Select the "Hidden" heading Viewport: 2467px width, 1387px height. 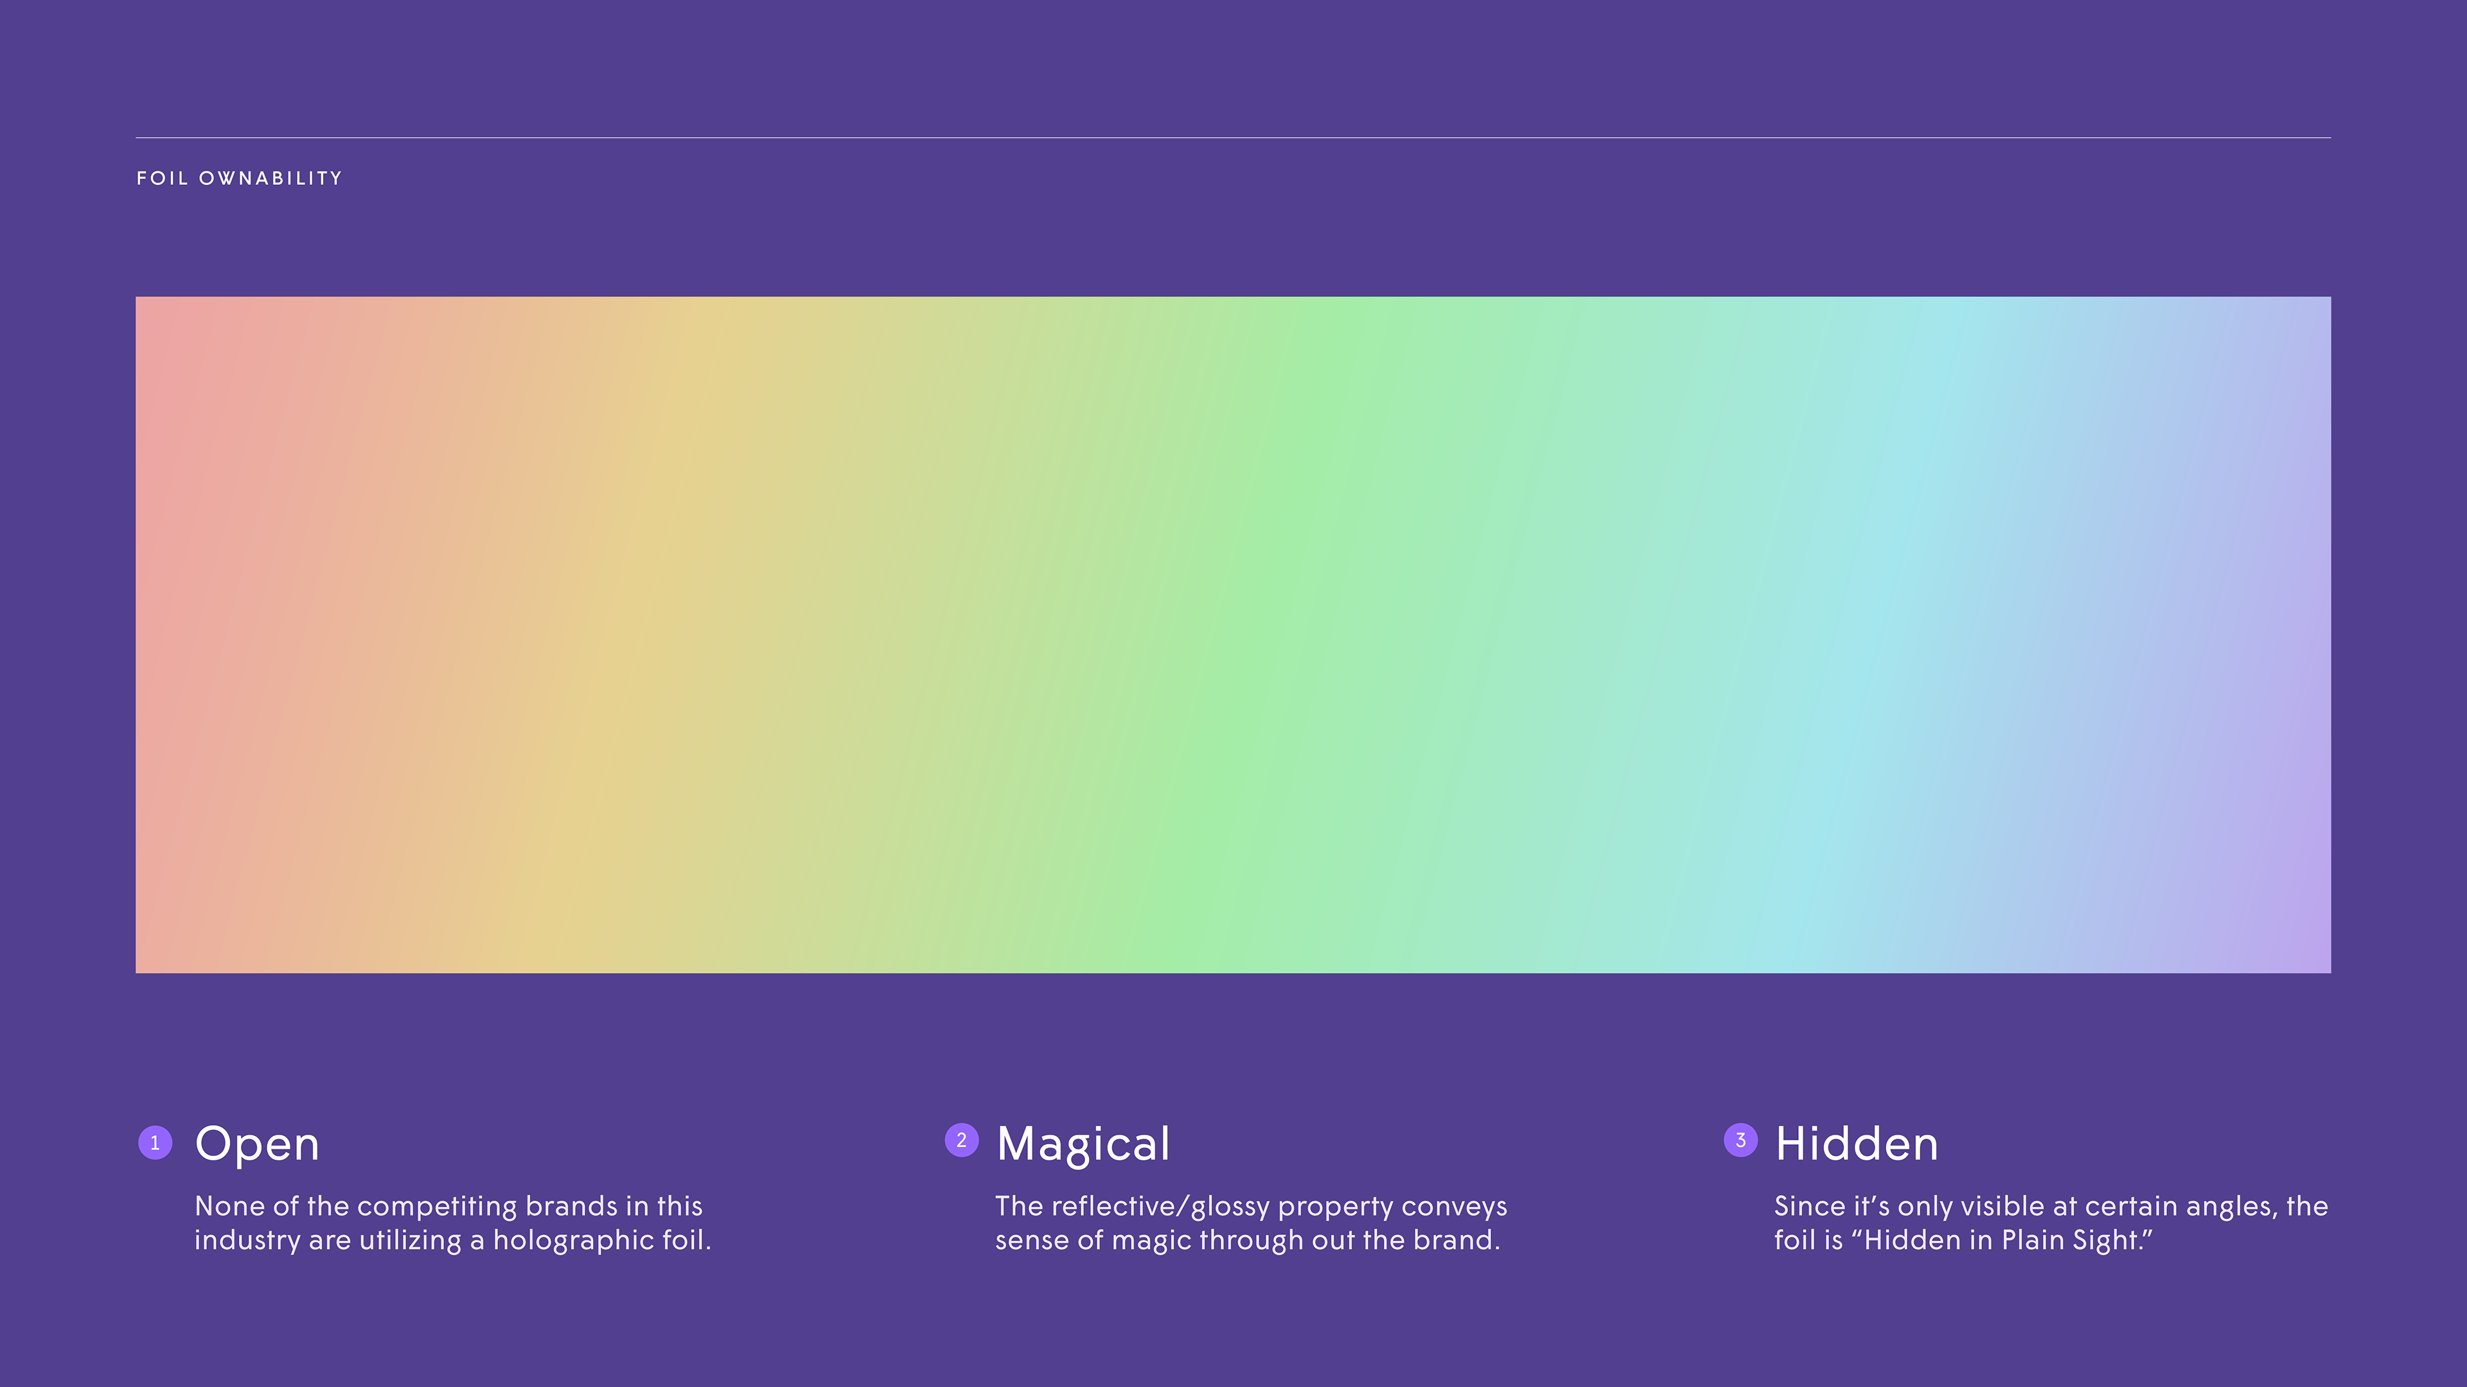pyautogui.click(x=1857, y=1144)
